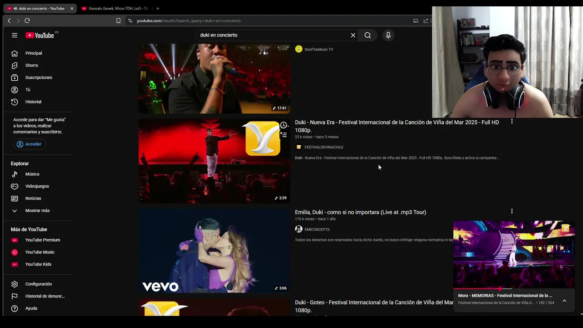Go forward in the browser

click(x=18, y=20)
